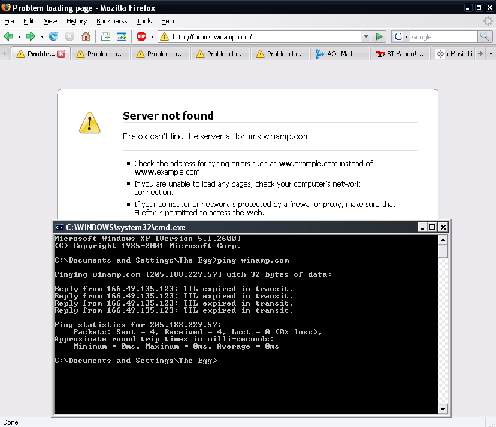This screenshot has height=427, width=496.
Task: Open the File menu
Action: tap(9, 21)
